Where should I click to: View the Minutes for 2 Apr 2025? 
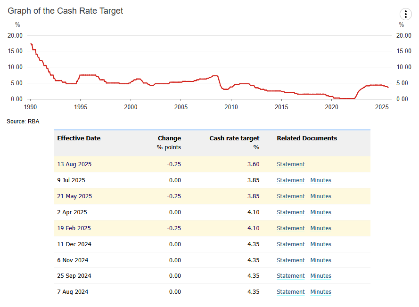point(320,212)
